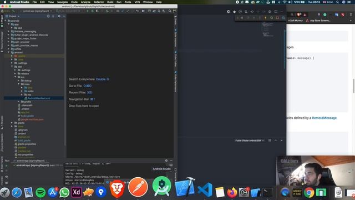
Task: Toggle the Structure side tab
Action: click(2, 122)
